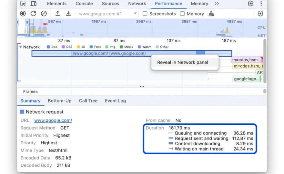284x174 pixels.
Task: Open the Sources tab
Action: pyautogui.click(x=110, y=4)
